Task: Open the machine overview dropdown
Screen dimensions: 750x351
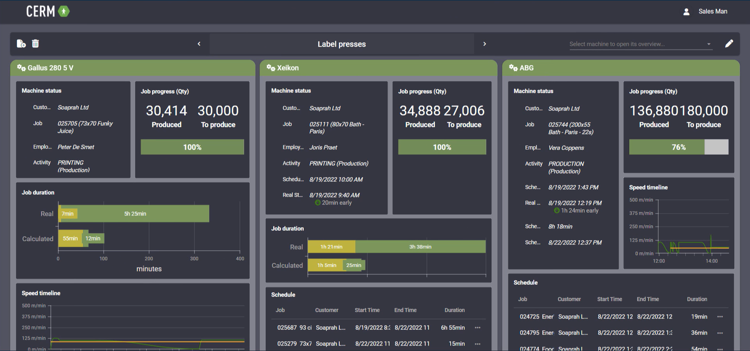Action: 640,44
